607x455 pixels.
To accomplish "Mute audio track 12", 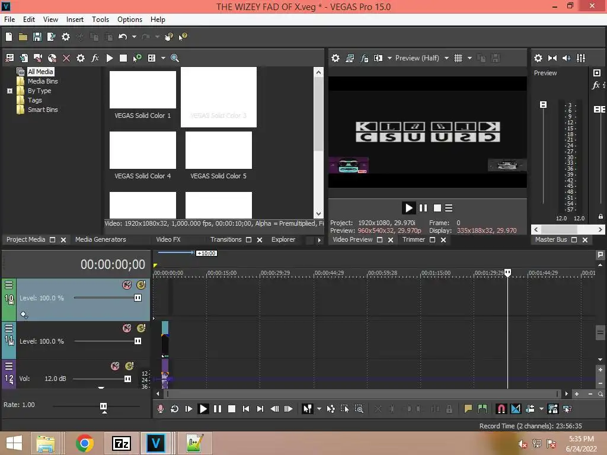I will coord(115,366).
